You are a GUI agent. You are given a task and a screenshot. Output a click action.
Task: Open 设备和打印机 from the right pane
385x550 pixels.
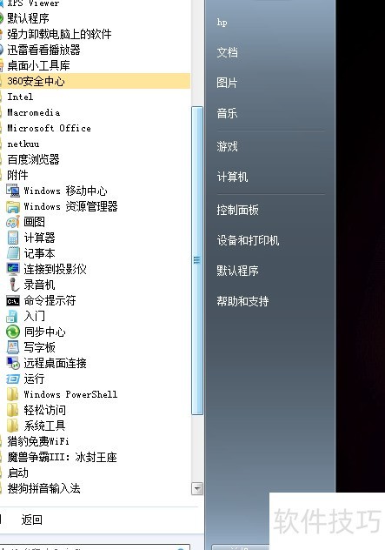(x=248, y=240)
